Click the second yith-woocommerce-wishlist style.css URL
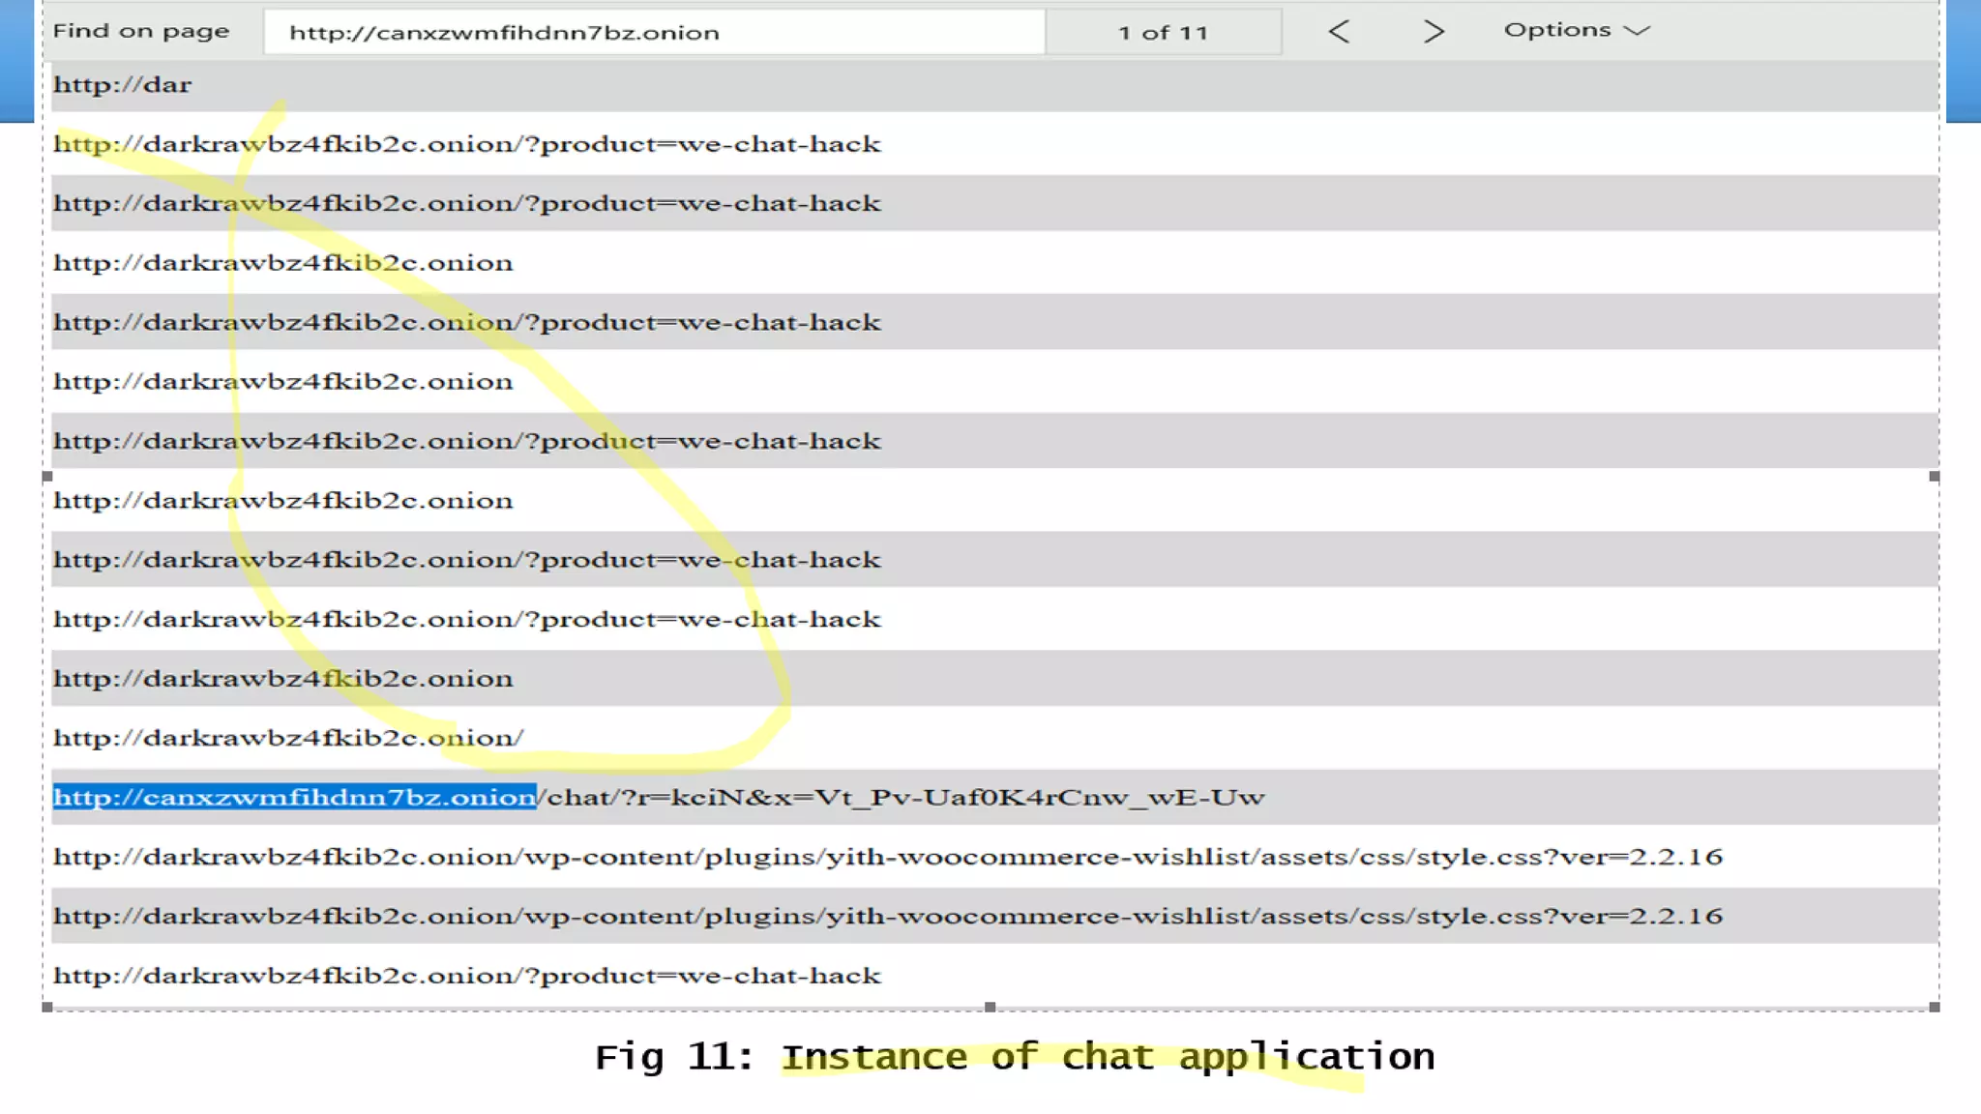The height and width of the screenshot is (1114, 1981). [x=887, y=916]
